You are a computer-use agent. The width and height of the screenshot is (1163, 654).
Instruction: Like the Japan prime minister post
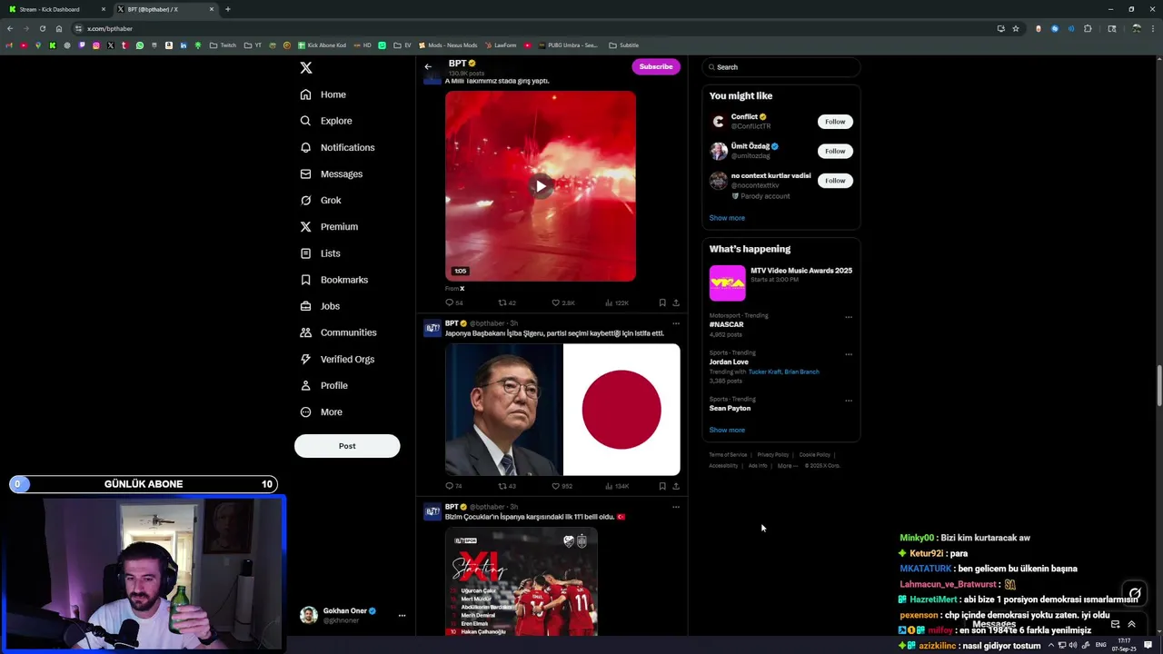pyautogui.click(x=562, y=486)
